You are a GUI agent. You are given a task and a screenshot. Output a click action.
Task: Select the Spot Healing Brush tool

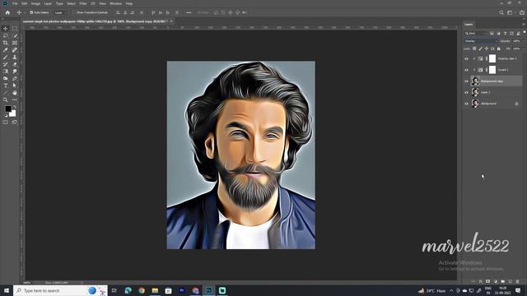[x=15, y=50]
